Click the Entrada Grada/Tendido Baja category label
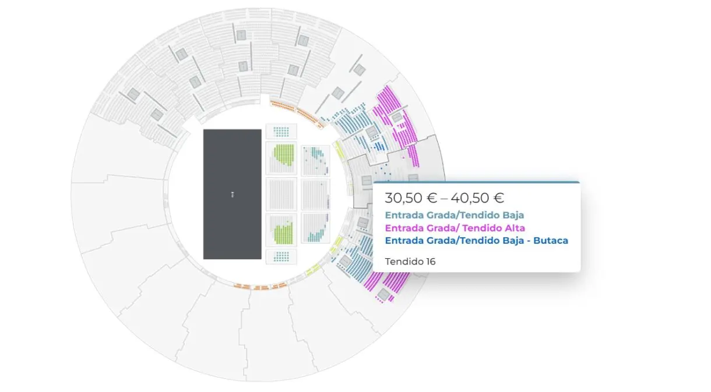This screenshot has width=711, height=392. (x=455, y=216)
